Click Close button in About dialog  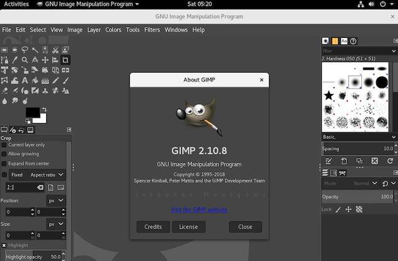pyautogui.click(x=245, y=227)
